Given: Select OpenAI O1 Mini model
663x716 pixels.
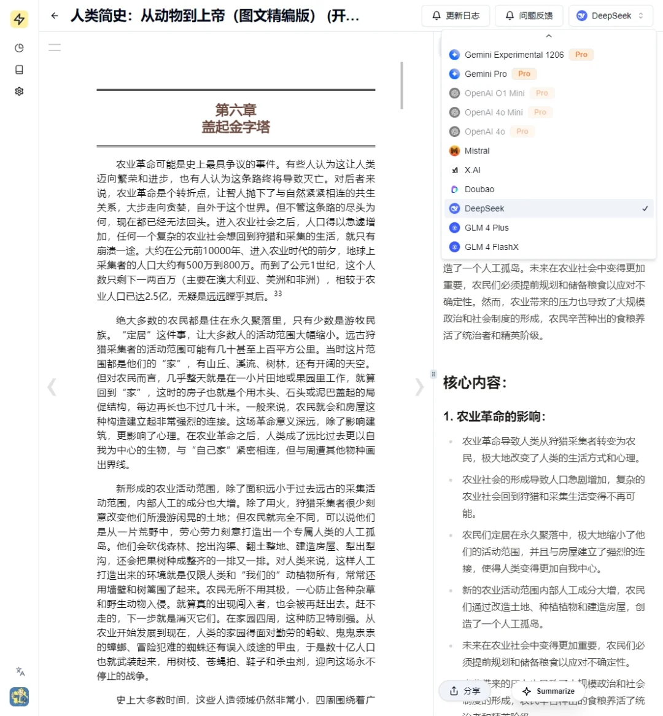Looking at the screenshot, I should coord(549,93).
